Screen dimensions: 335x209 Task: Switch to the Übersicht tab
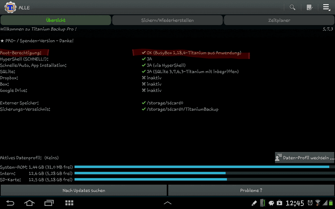[x=56, y=20]
